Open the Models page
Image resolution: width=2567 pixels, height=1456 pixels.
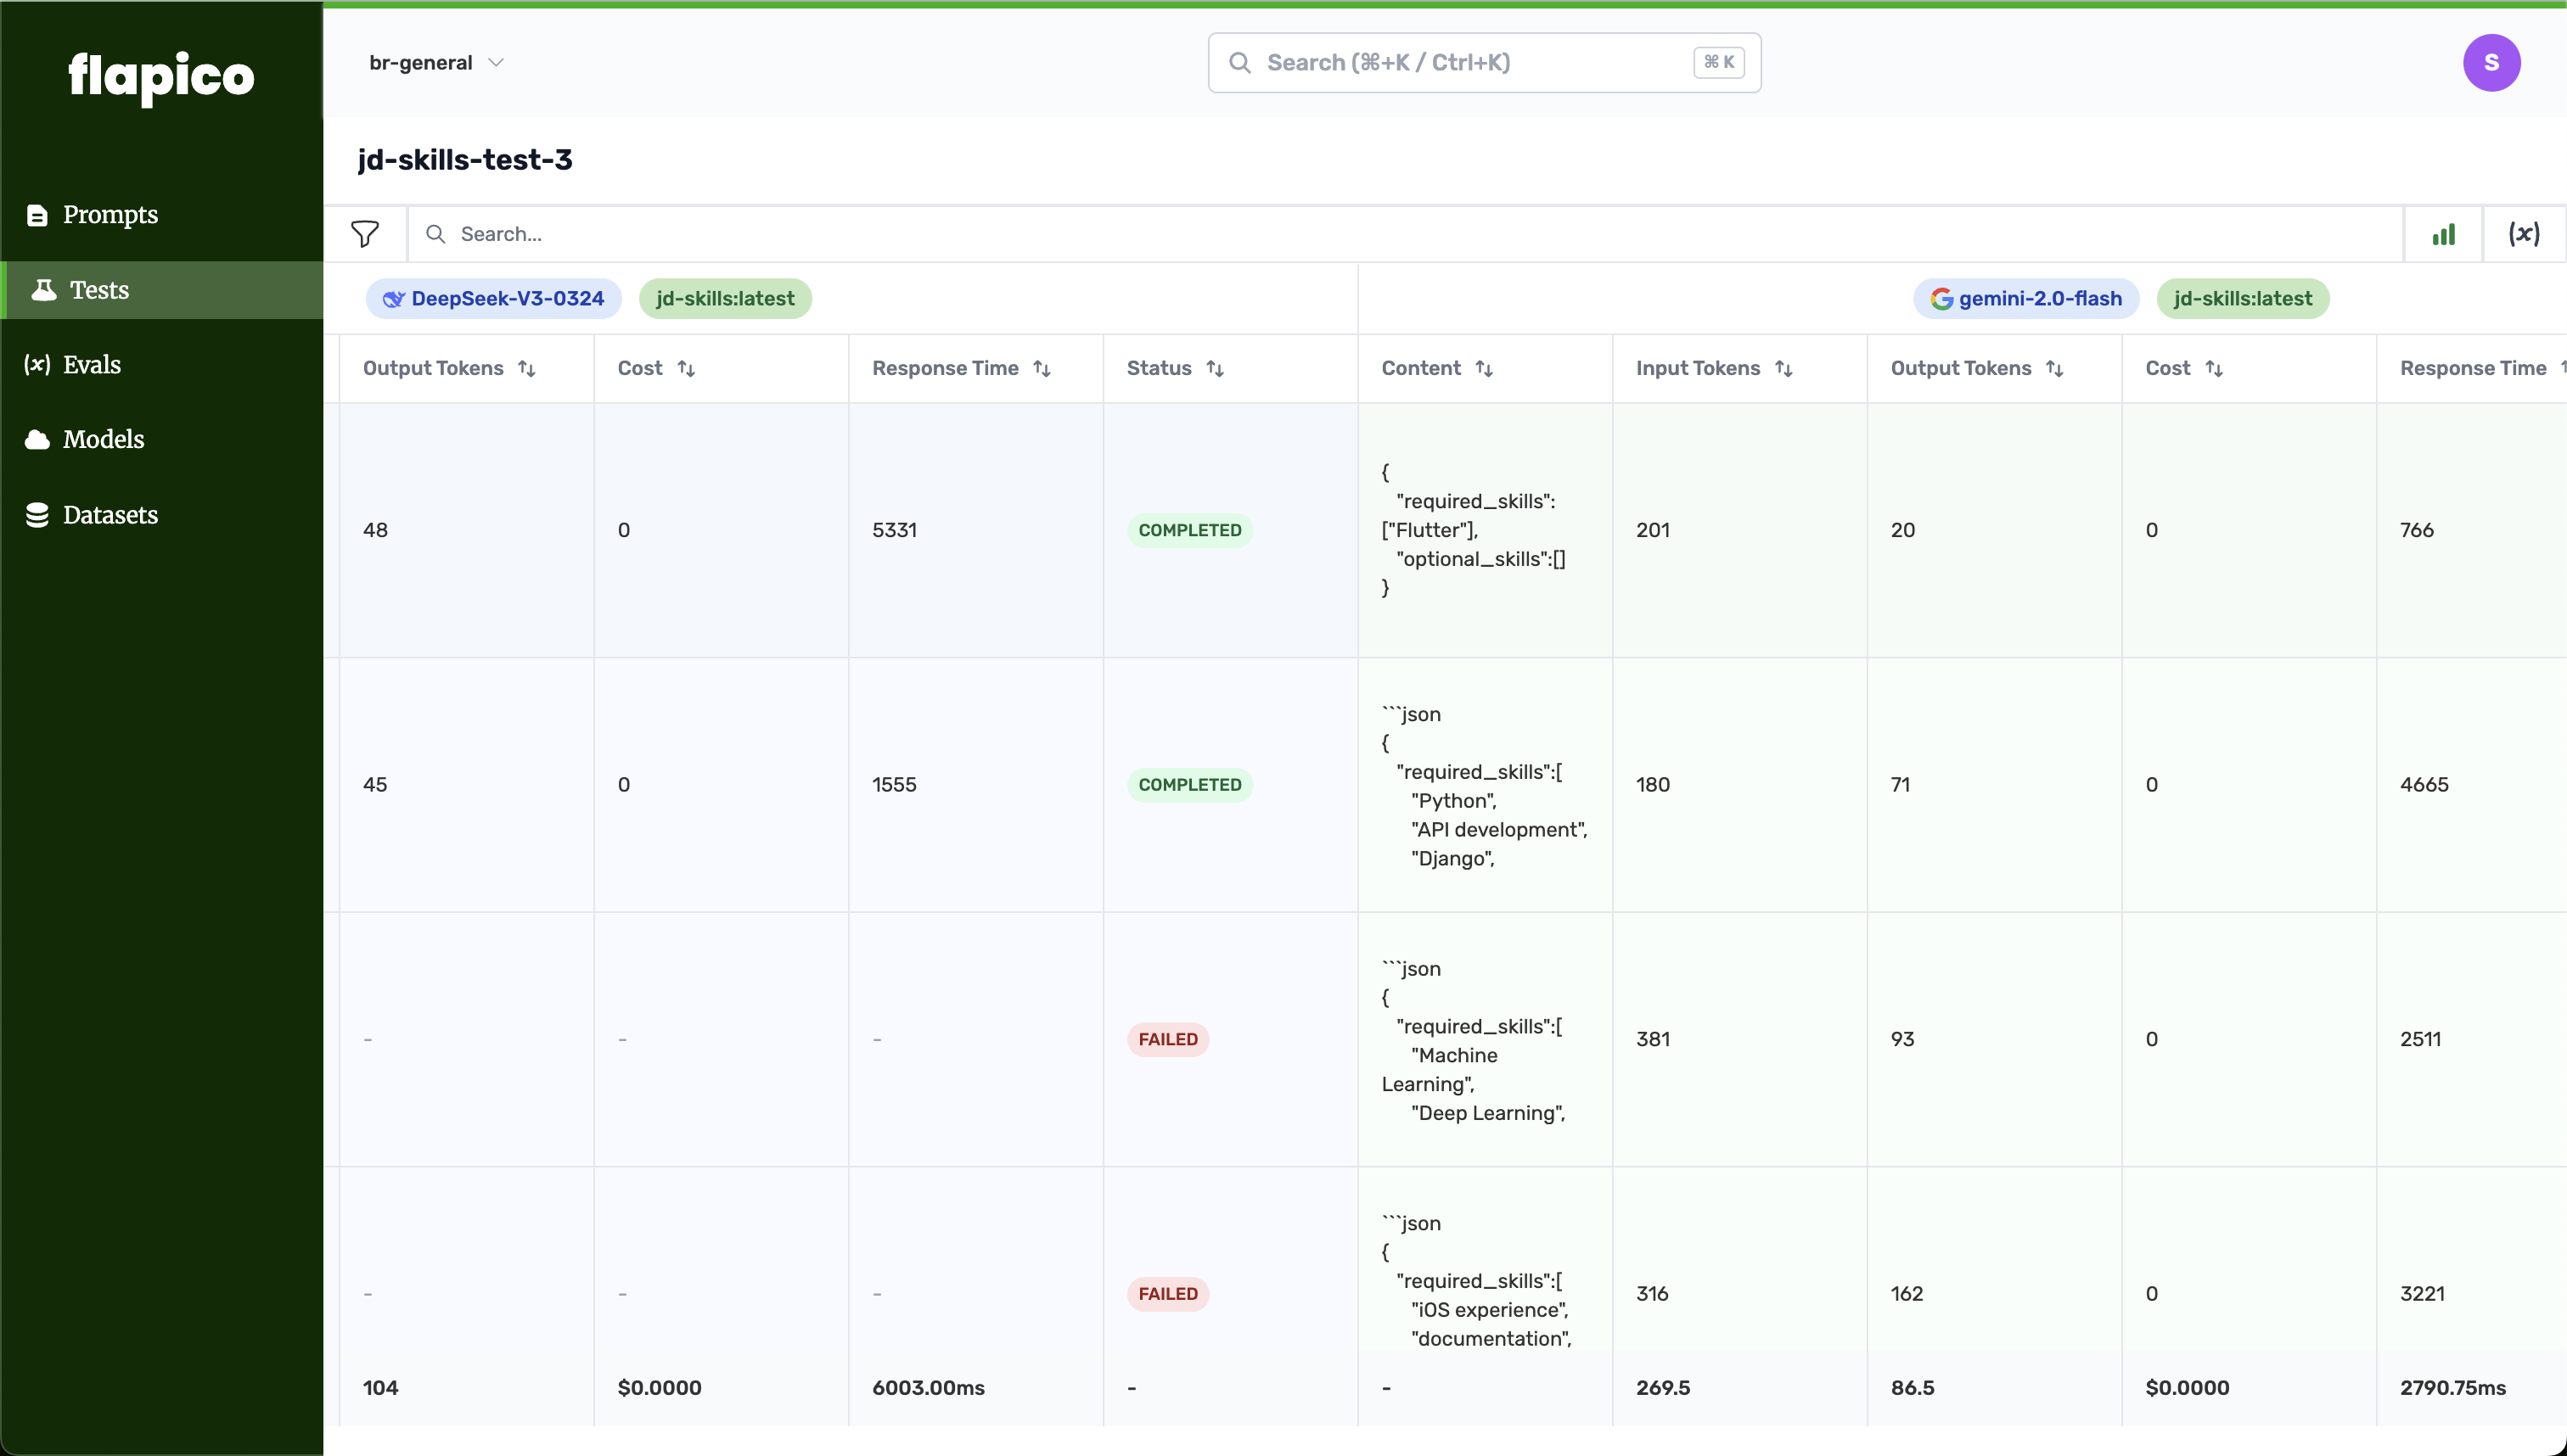point(103,440)
